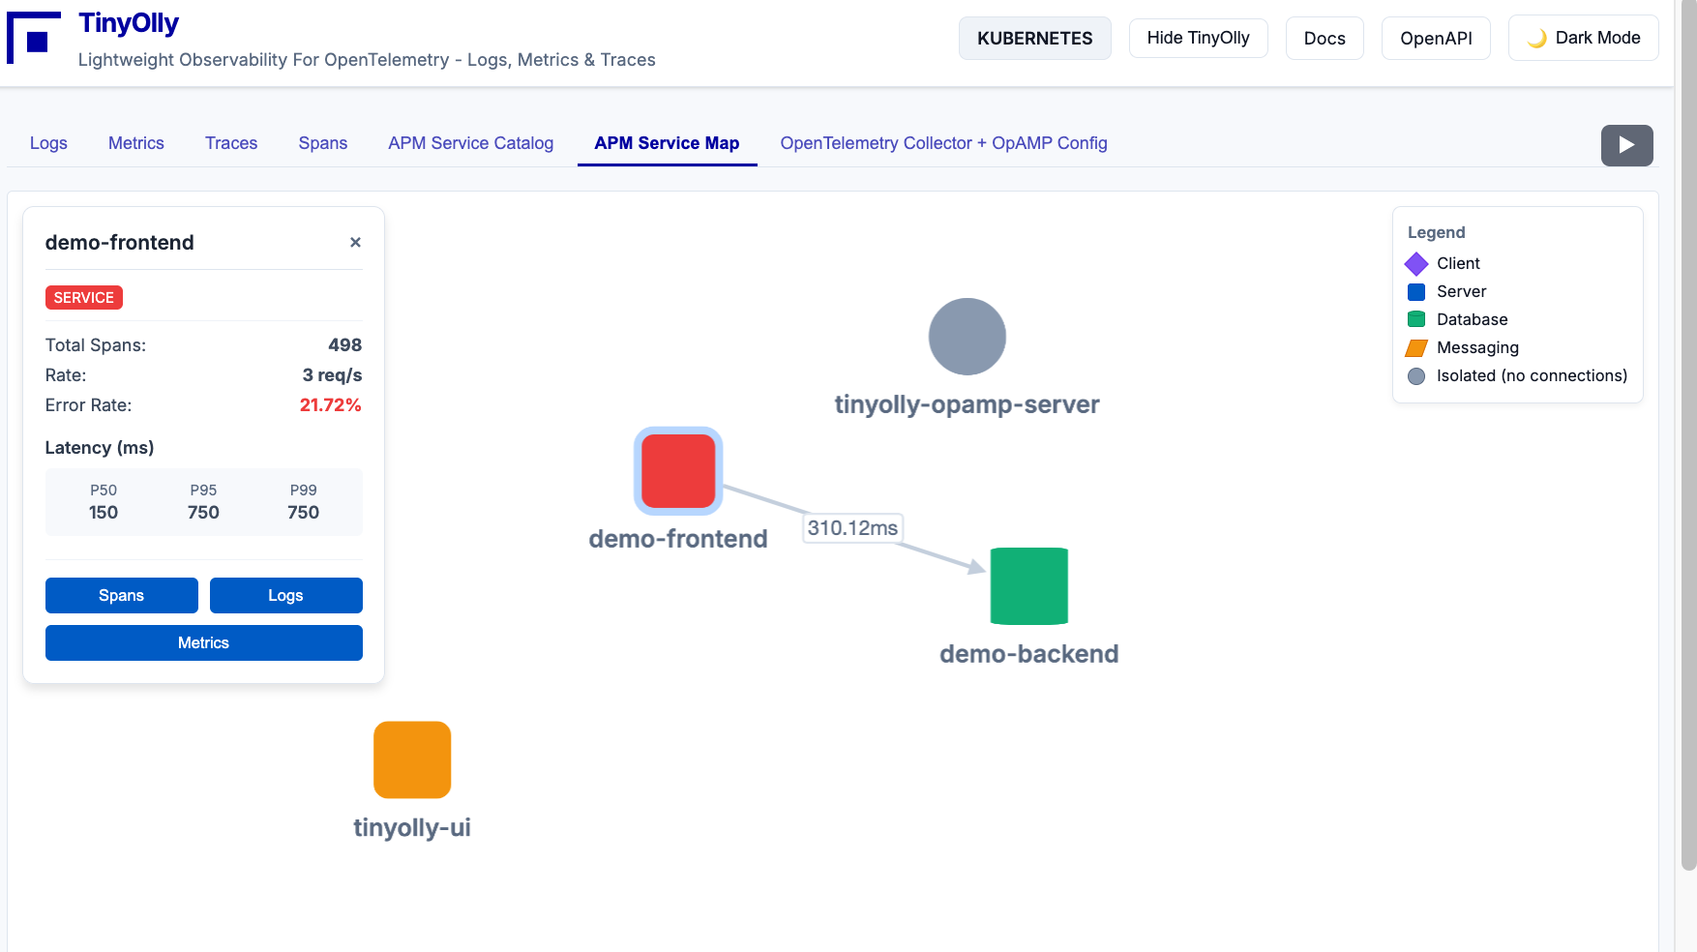Click the red demo-frontend service node
Viewport: 1697px width, 952px height.
click(x=678, y=471)
